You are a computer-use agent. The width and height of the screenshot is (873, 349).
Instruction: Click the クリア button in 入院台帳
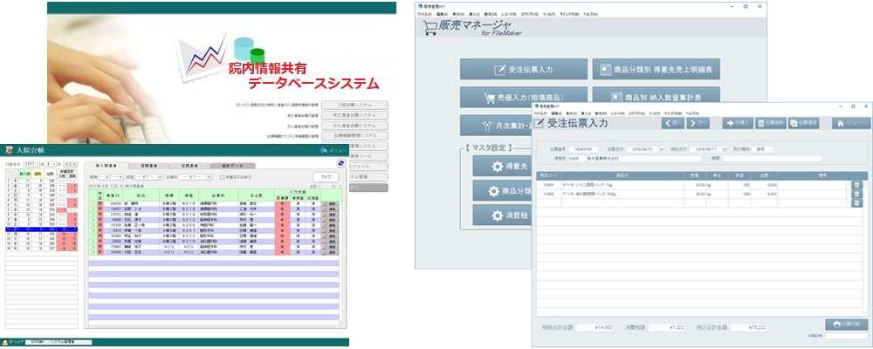[326, 177]
